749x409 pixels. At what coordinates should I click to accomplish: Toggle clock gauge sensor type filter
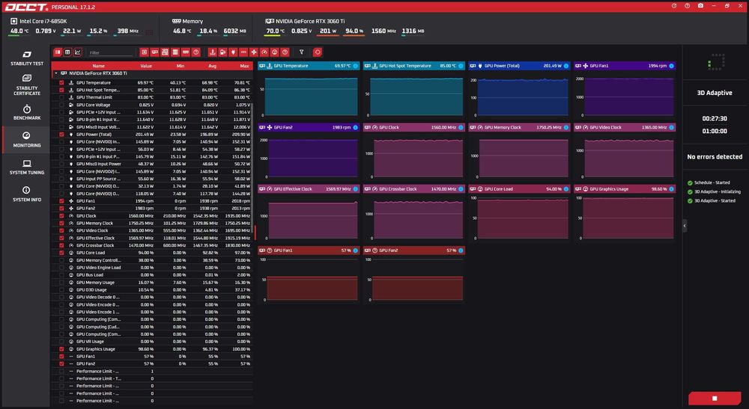264,52
